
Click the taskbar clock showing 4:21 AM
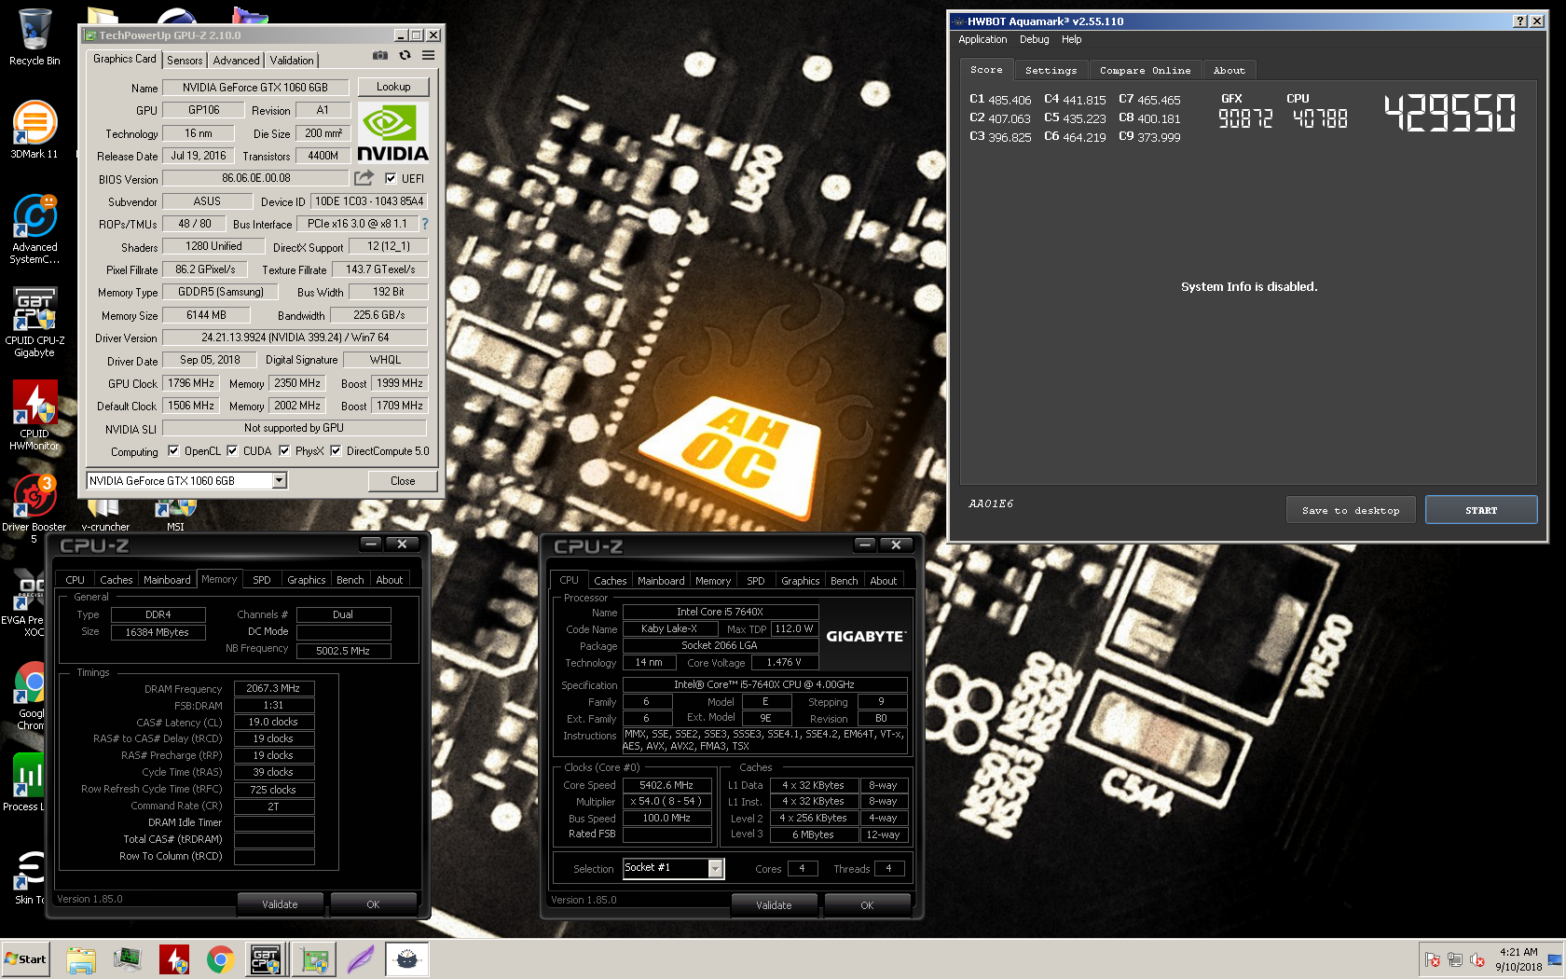click(x=1518, y=959)
